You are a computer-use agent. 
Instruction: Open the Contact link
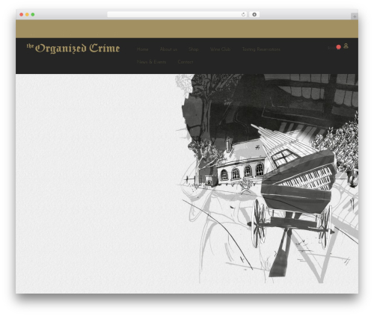(x=186, y=62)
